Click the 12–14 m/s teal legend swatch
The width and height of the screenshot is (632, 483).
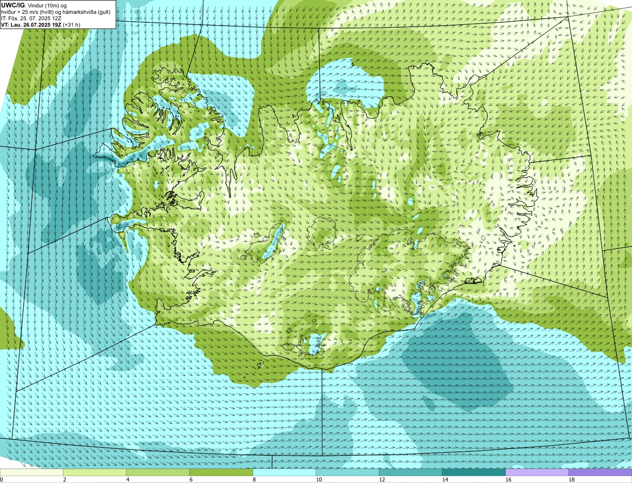coord(411,473)
